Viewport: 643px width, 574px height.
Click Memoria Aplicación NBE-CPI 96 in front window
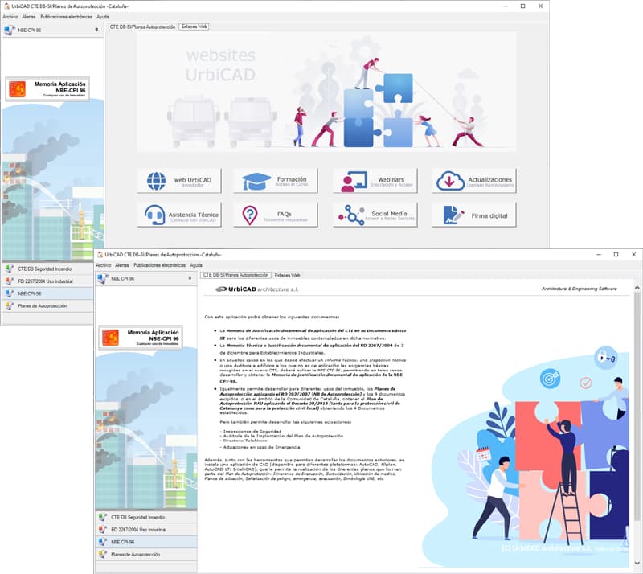(x=141, y=338)
